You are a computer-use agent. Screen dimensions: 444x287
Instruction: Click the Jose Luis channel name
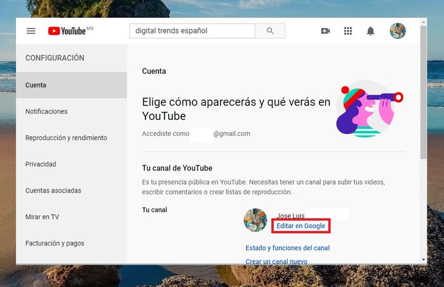pyautogui.click(x=290, y=215)
